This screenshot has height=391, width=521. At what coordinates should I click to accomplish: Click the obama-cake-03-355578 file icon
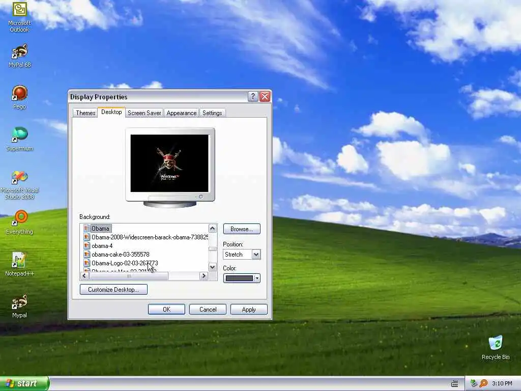click(x=86, y=255)
